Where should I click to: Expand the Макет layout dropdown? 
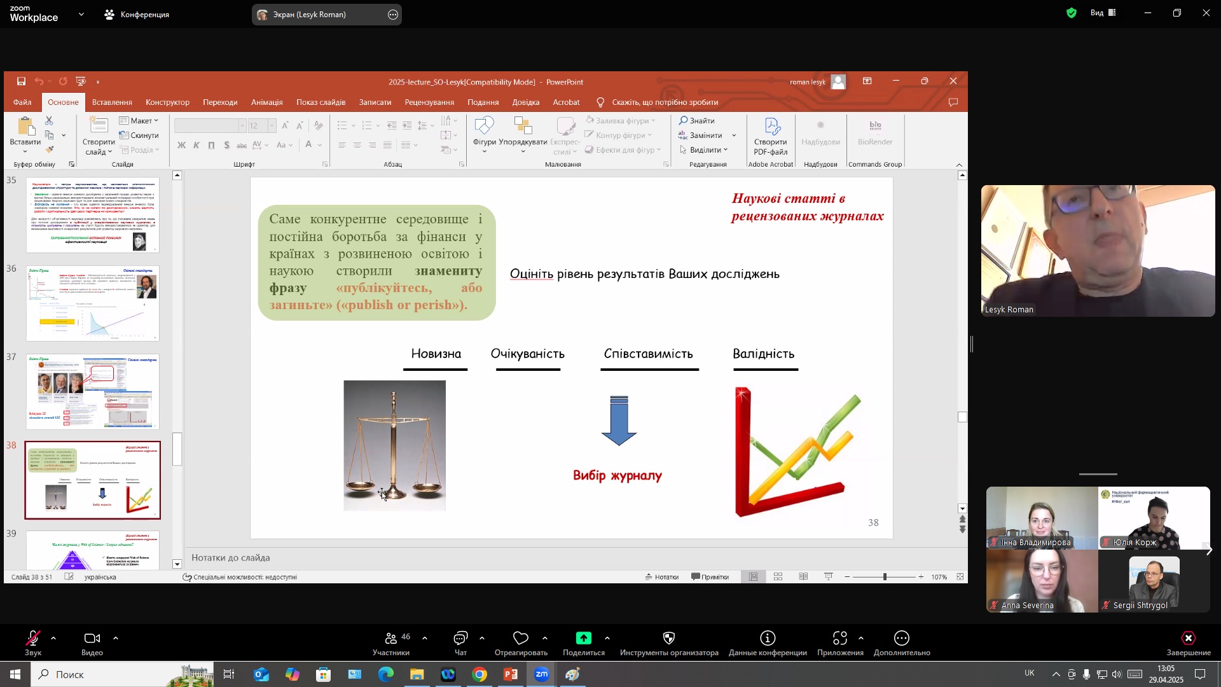(x=139, y=121)
